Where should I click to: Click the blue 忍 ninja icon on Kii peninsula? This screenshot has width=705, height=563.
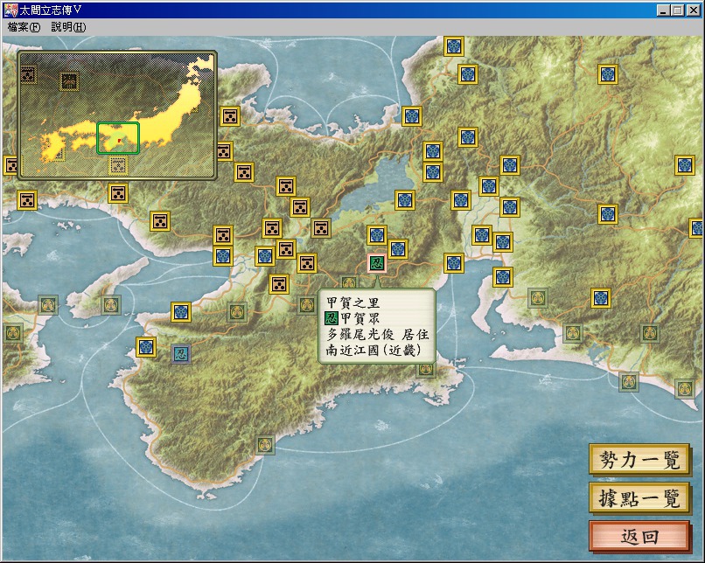click(181, 353)
